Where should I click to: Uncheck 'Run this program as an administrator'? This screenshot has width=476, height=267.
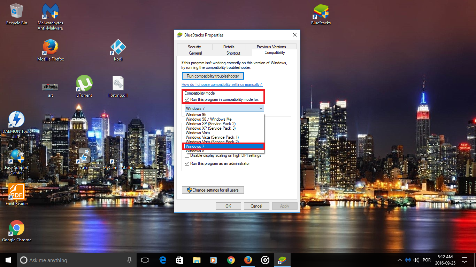[x=187, y=163]
